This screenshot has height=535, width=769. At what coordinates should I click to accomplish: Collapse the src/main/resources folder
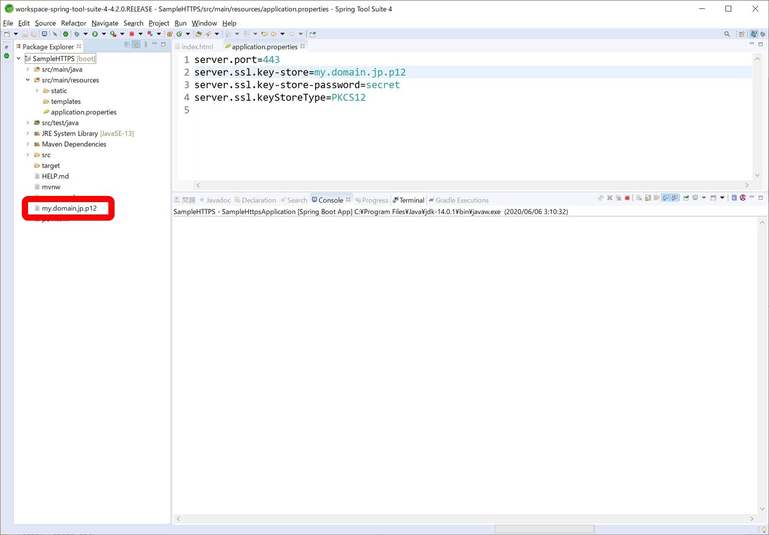(x=28, y=80)
